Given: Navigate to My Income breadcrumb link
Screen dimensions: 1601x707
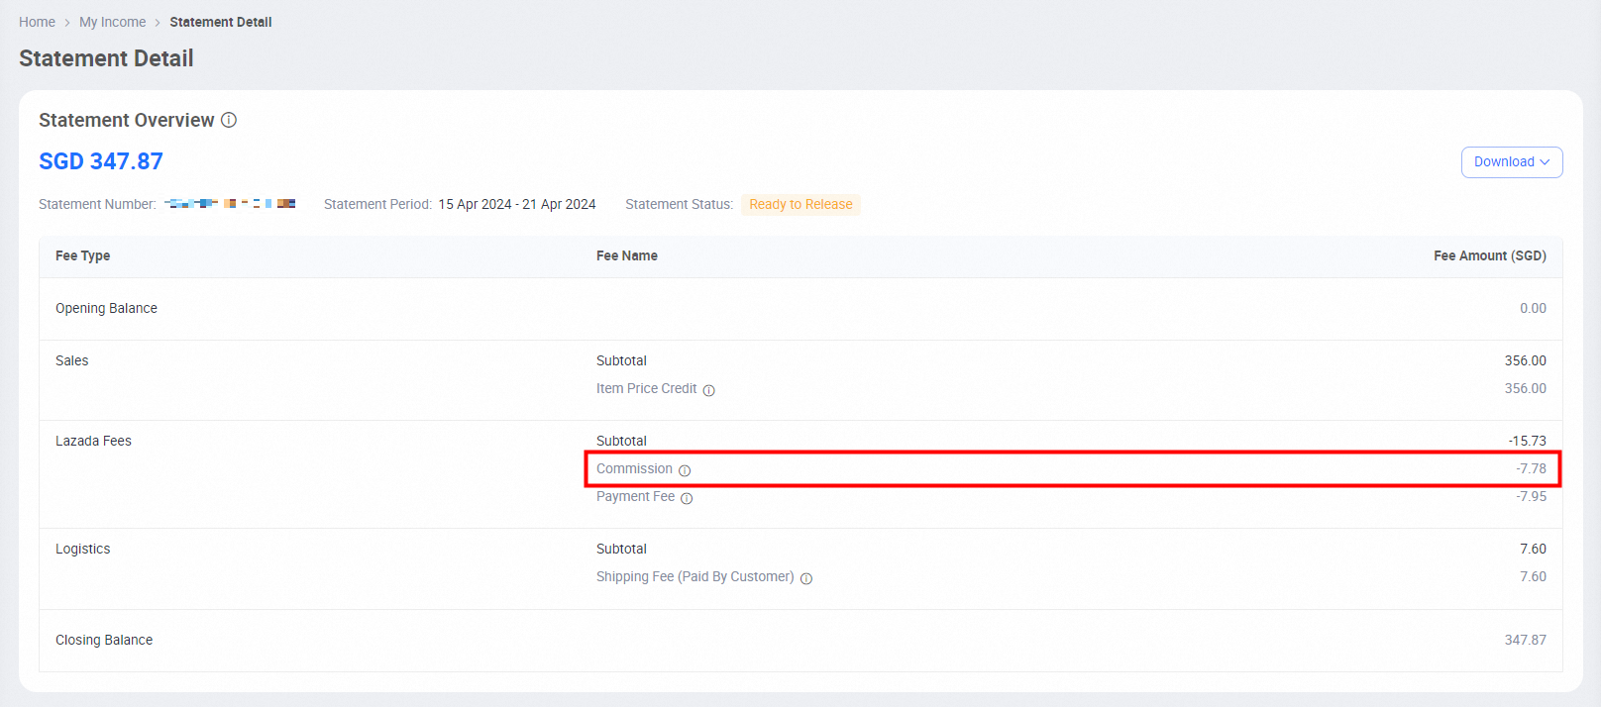Looking at the screenshot, I should (112, 22).
